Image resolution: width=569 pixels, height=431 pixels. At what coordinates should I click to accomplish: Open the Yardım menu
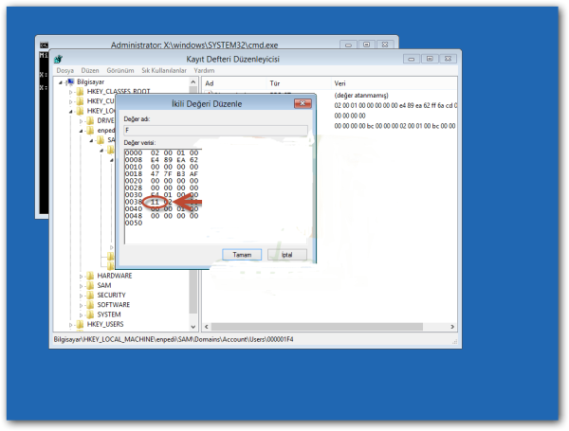(204, 70)
